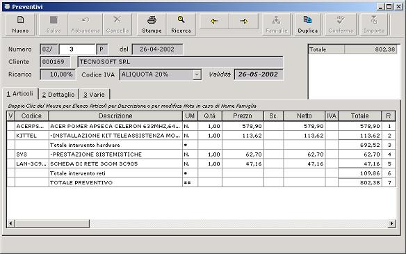Image resolution: width=406 pixels, height=254 pixels.
Task: Go to previous record with left arrow
Action: [214, 21]
